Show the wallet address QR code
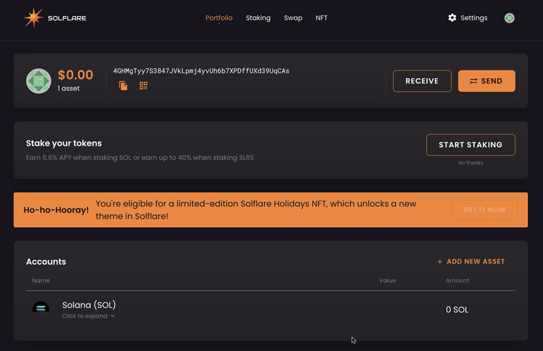543x351 pixels. click(x=143, y=86)
